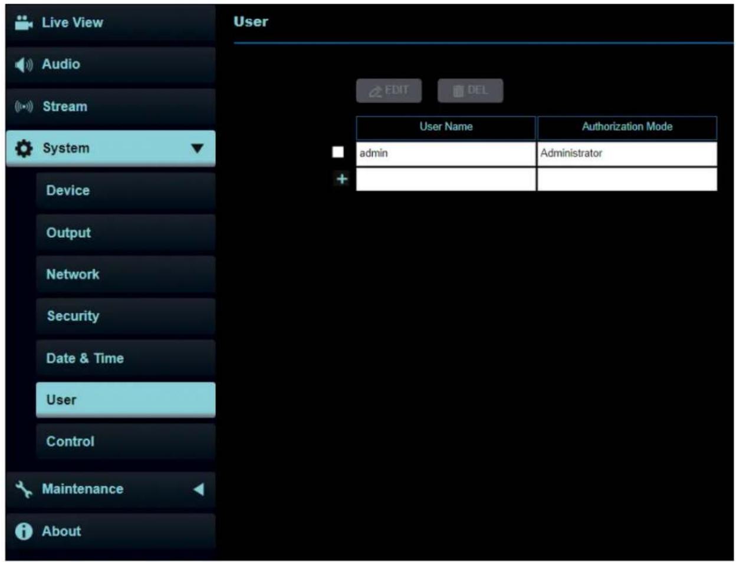The image size is (736, 562).
Task: Click the Stream broadcast icon
Action: pyautogui.click(x=24, y=107)
